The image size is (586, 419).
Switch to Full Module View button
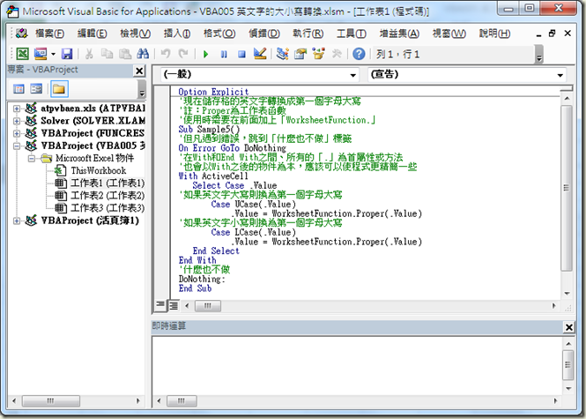[x=174, y=305]
